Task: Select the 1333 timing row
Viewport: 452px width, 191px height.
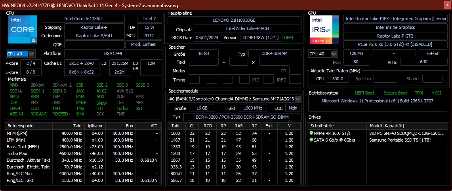Action: (235, 147)
